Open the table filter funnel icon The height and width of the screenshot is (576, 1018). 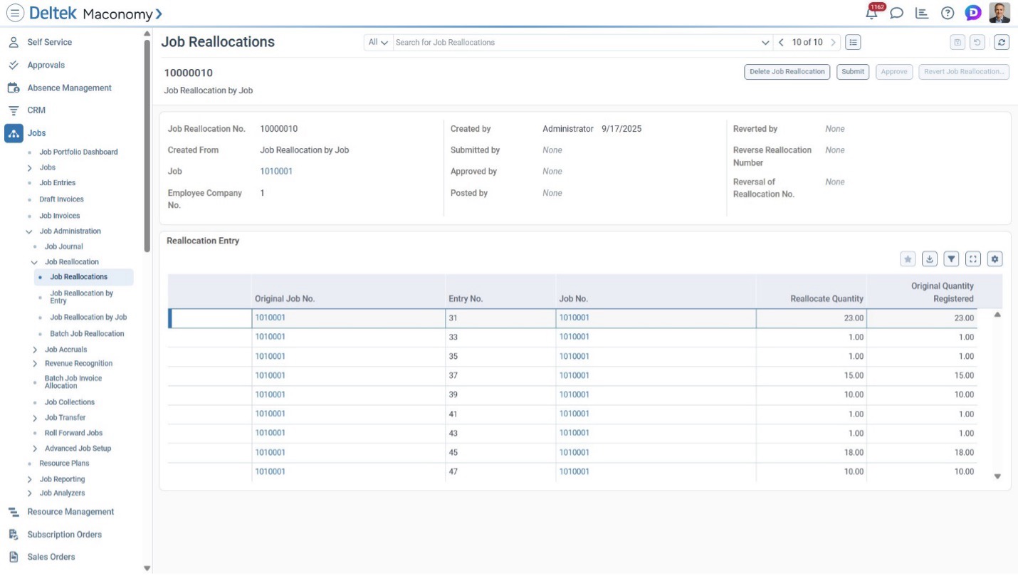click(951, 259)
